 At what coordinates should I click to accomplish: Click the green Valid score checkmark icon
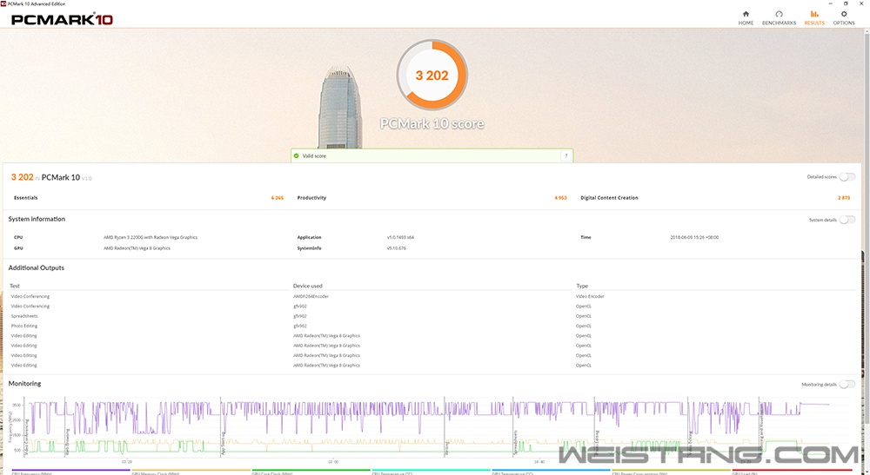(x=297, y=156)
